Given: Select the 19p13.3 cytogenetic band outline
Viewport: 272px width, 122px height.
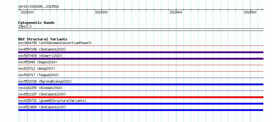Looking at the screenshot, I should pyautogui.click(x=141, y=30).
